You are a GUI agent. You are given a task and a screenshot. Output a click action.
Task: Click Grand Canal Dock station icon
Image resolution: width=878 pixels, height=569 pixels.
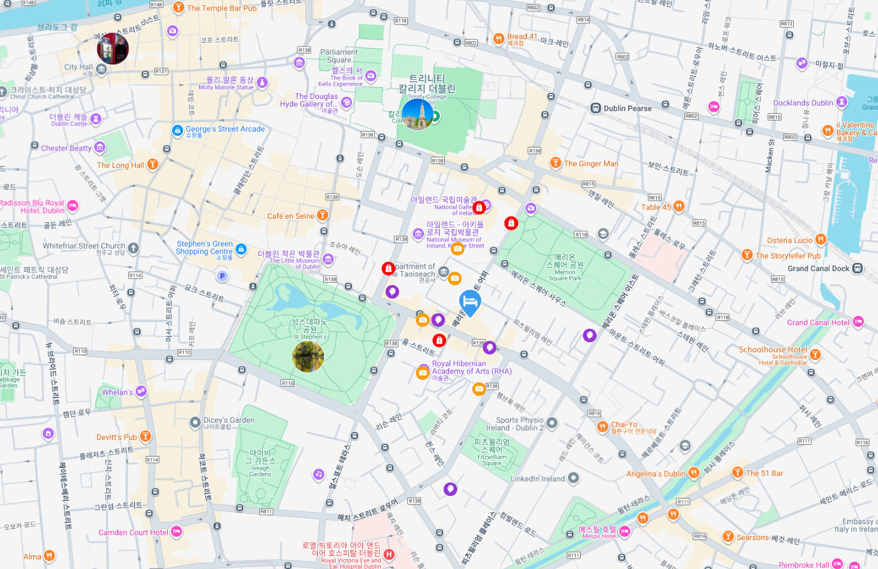(x=858, y=268)
